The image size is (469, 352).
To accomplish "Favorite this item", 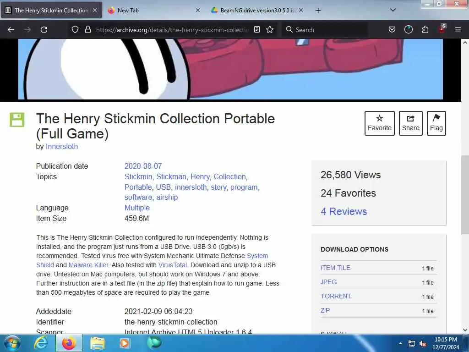I will 380,123.
